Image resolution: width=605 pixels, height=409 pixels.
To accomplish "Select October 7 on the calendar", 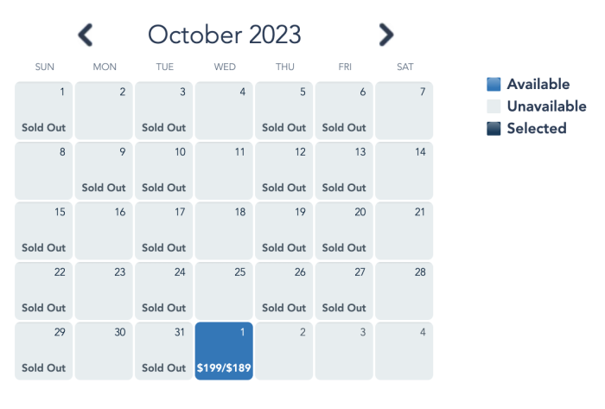I will tap(404, 111).
